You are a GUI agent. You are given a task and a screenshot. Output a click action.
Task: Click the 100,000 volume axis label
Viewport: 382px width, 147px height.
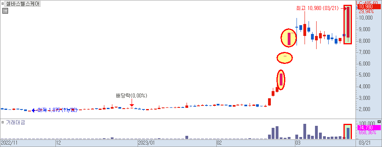click(367, 123)
